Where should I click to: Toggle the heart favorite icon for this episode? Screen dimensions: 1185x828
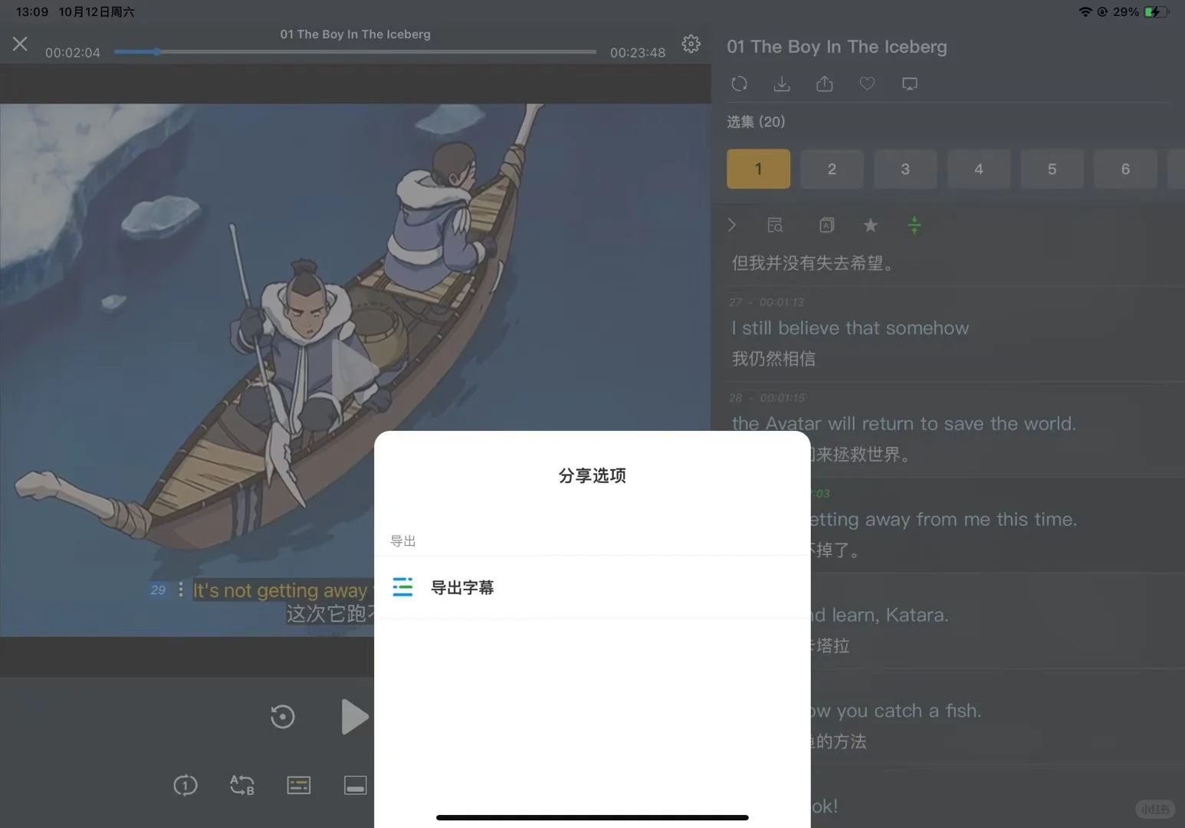point(867,84)
